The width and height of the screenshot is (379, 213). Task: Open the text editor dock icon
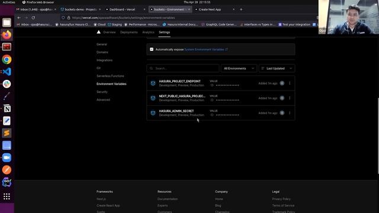click(x=7, y=121)
